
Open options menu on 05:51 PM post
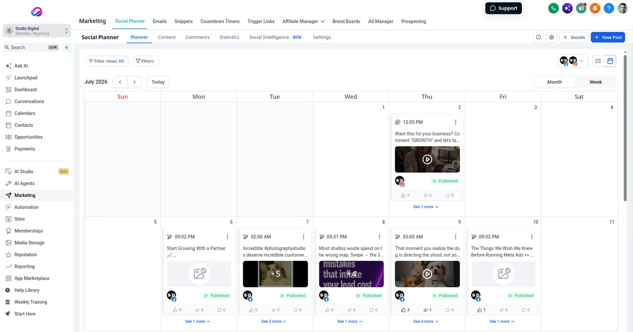pyautogui.click(x=379, y=237)
